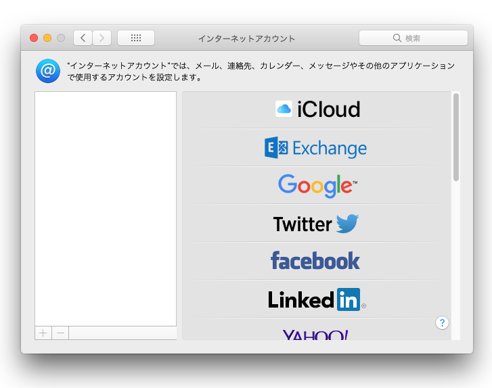The height and width of the screenshot is (388, 492).
Task: Click the empty accounts list pane
Action: [106, 209]
